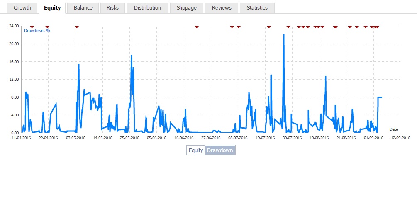Select the isolated red marker between 16.06.2016 and 27.06.2016
417x199 pixels.
tap(197, 27)
